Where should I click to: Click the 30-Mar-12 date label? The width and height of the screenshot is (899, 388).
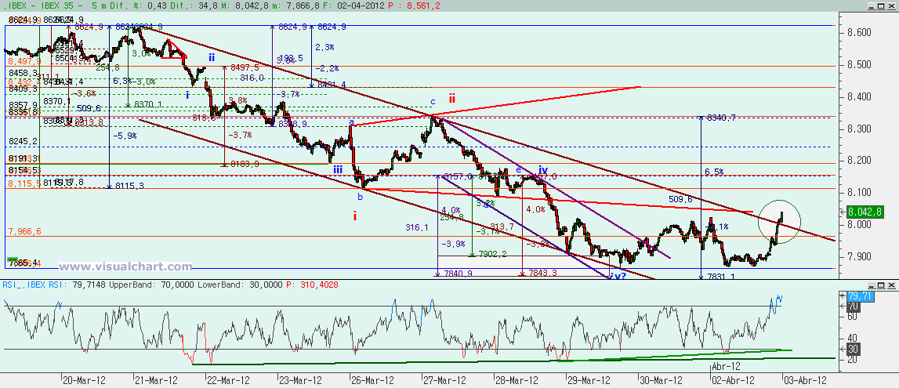point(661,380)
